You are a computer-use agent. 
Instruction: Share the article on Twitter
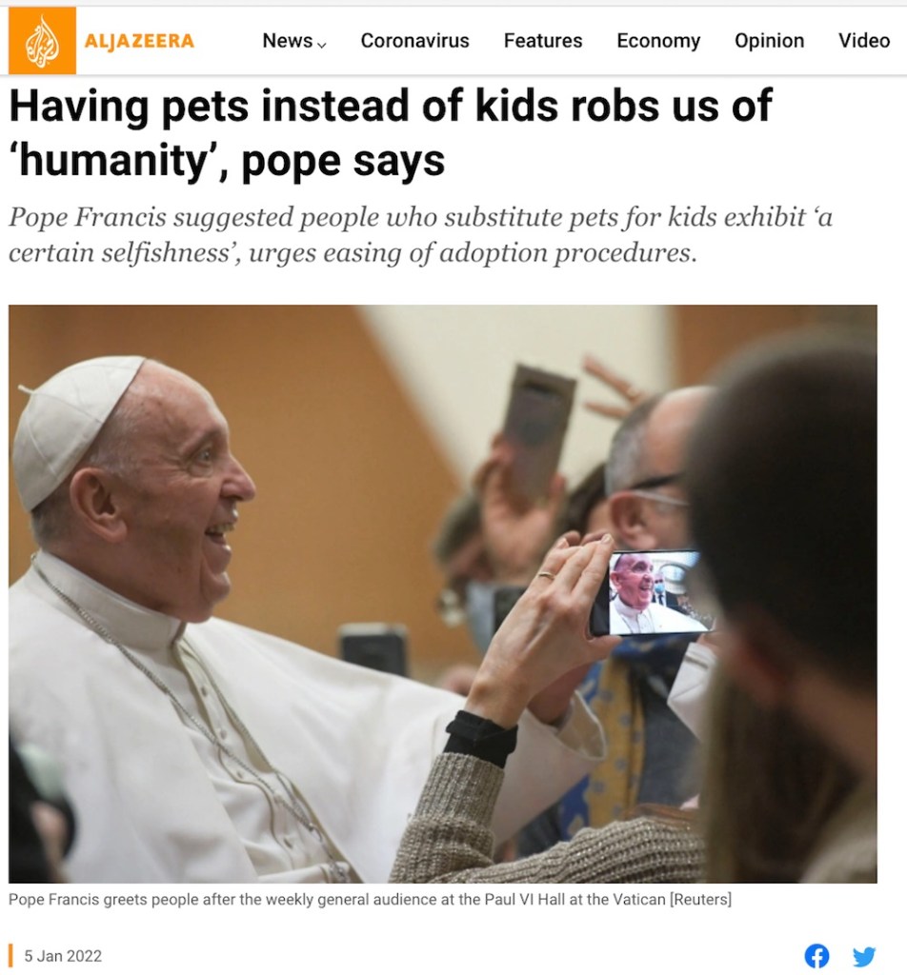[864, 956]
